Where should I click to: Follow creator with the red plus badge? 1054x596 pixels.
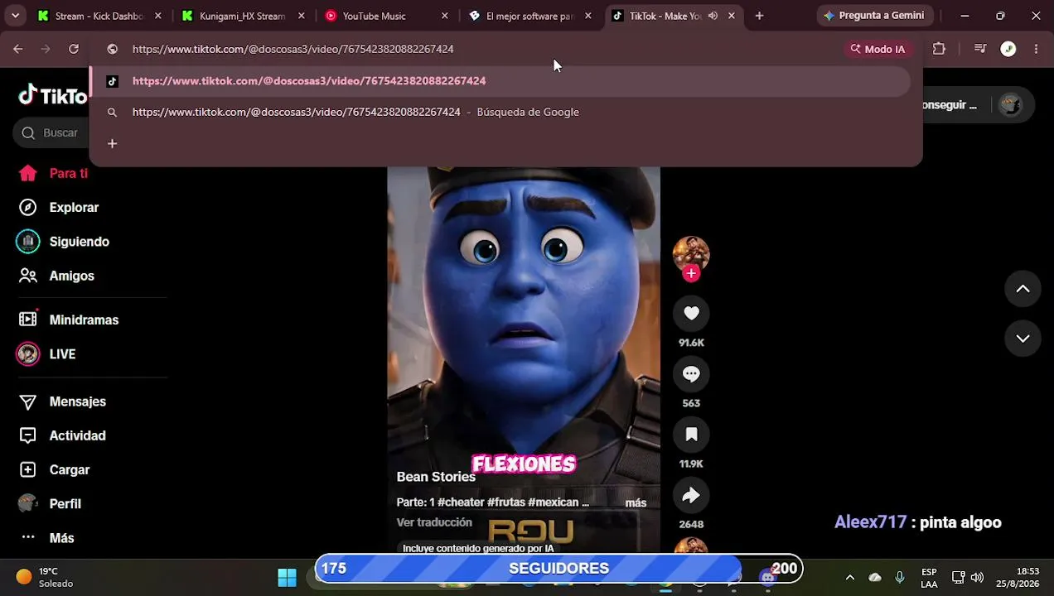[x=691, y=273]
